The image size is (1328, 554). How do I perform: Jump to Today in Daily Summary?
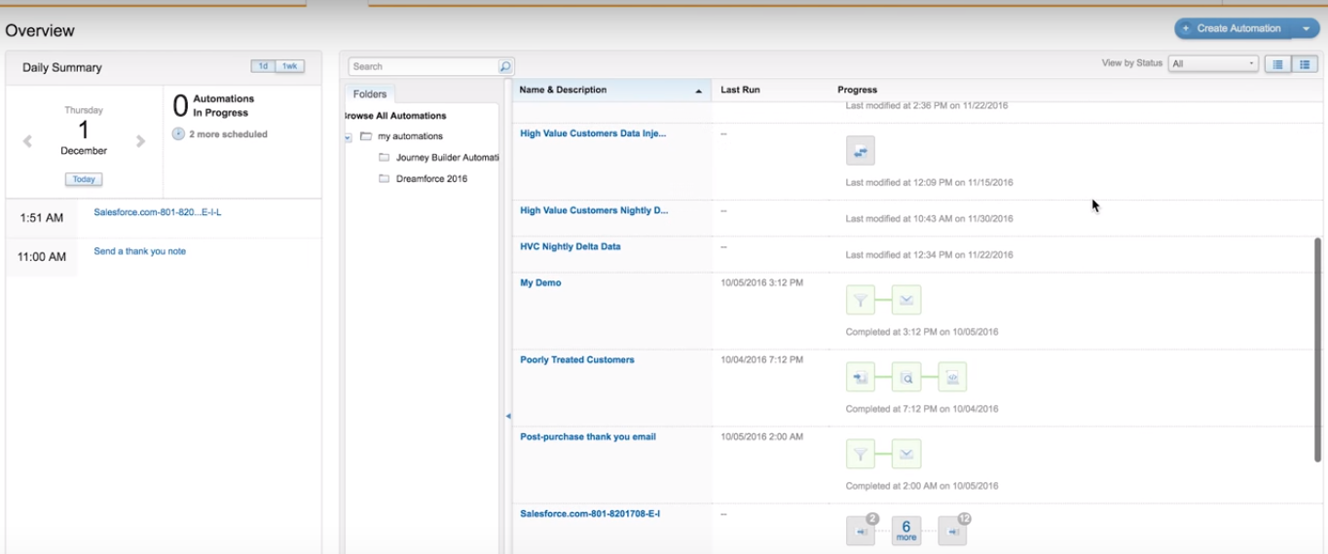(84, 179)
